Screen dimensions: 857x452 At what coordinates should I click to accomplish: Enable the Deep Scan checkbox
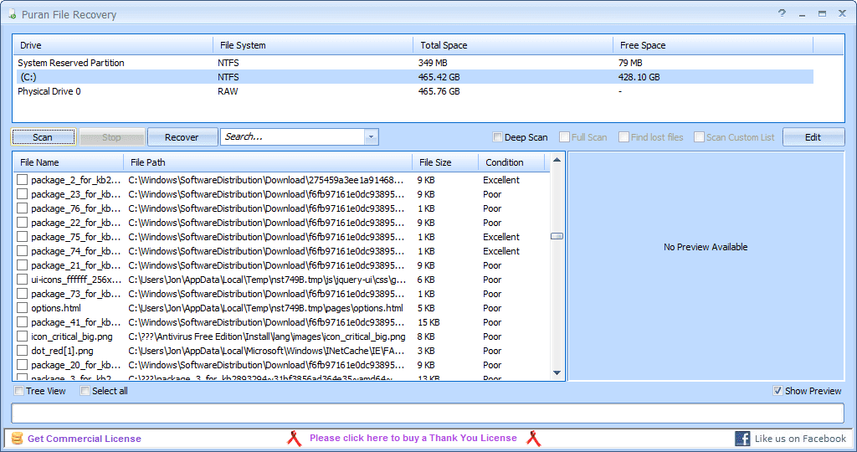(x=497, y=137)
